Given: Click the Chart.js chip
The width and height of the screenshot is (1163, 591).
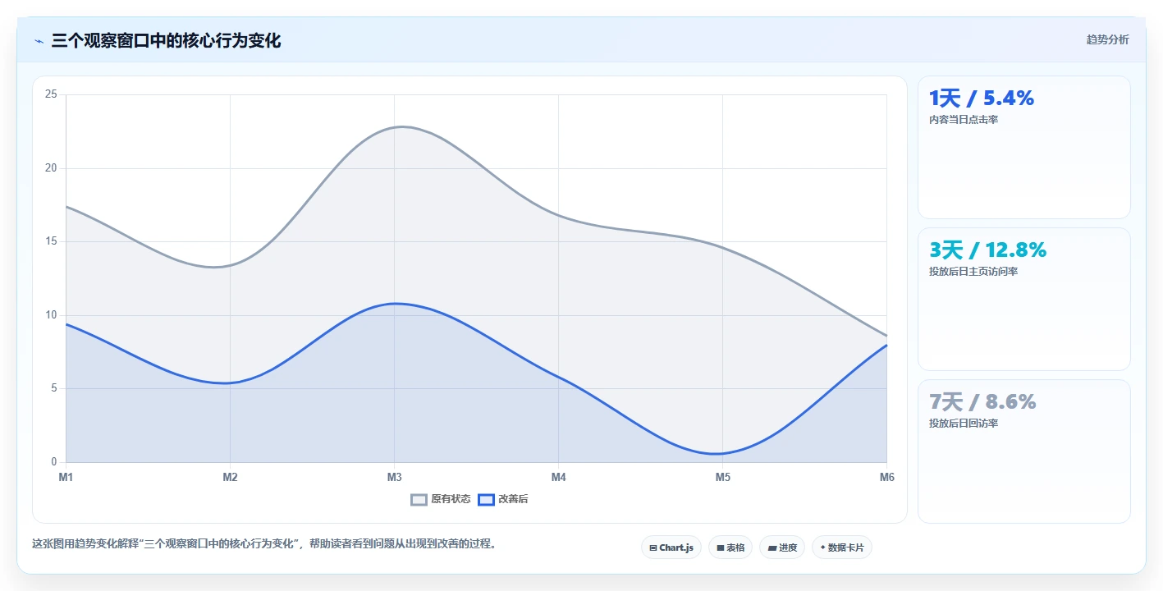Looking at the screenshot, I should (671, 547).
